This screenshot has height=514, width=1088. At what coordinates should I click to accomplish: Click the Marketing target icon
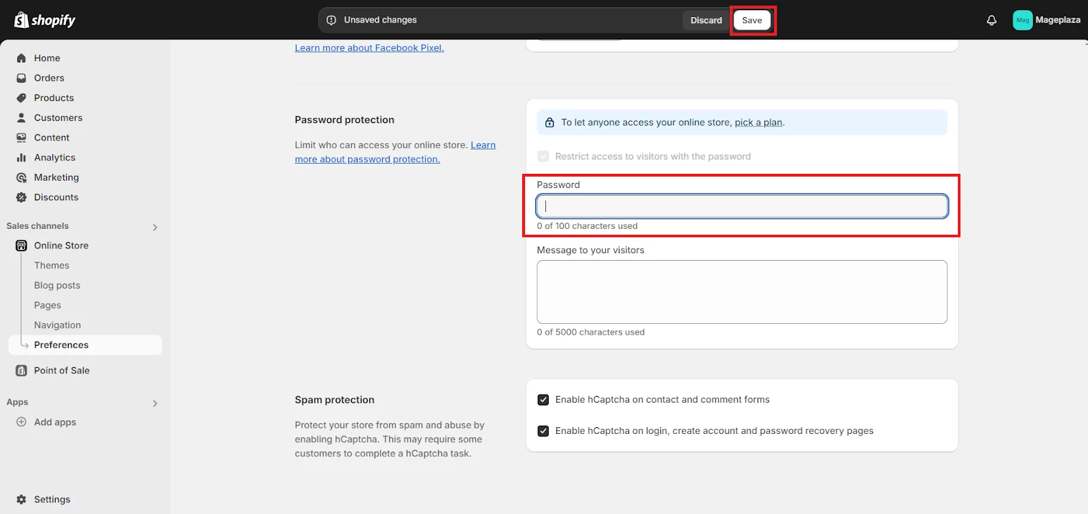(x=21, y=177)
